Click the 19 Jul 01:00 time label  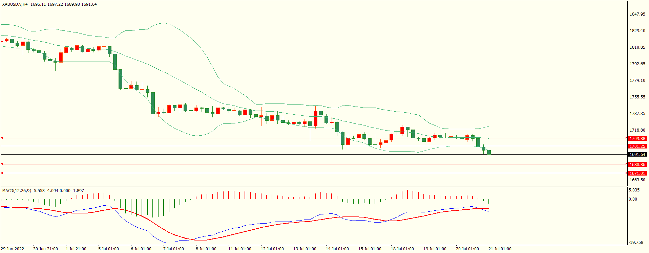pos(435,249)
